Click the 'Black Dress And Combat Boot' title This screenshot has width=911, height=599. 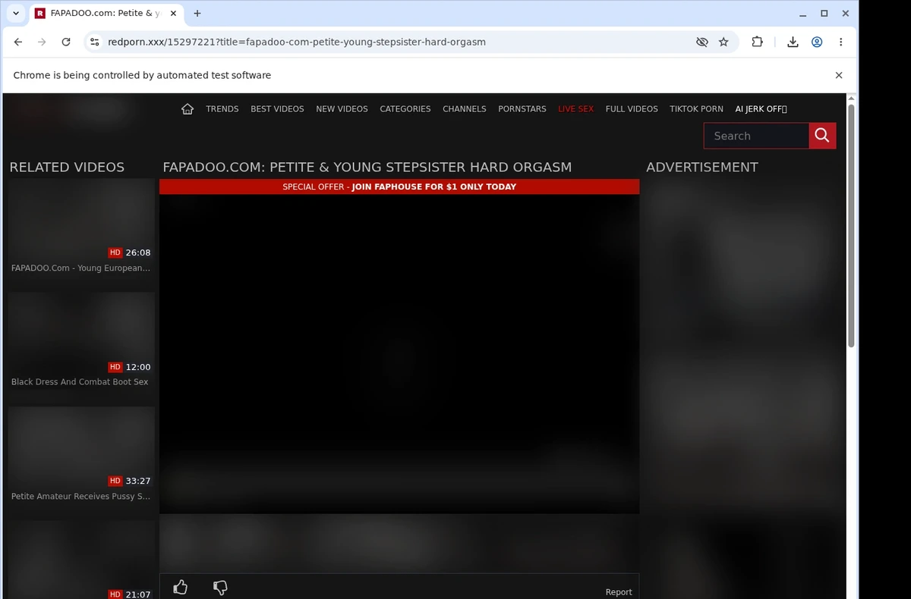click(80, 382)
